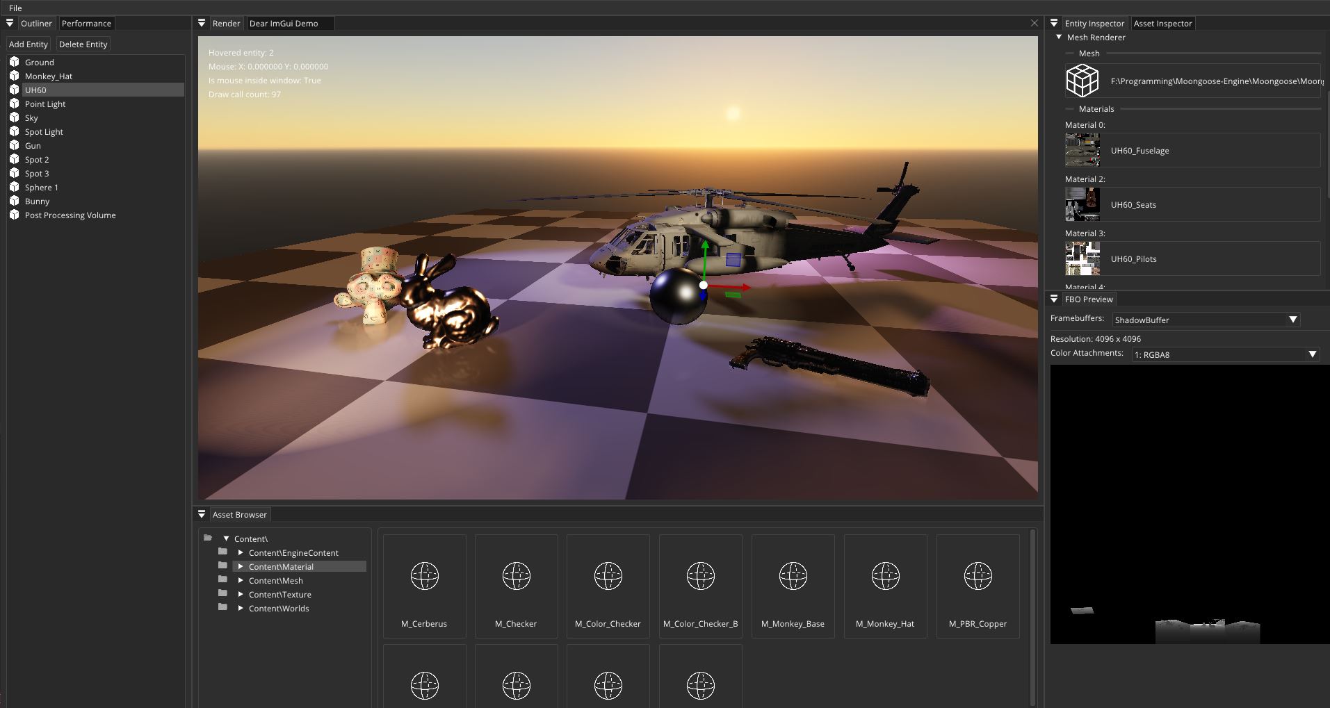Screen dimensions: 1330x708
Task: Click the folder icon beside Content\Worlds
Action: pos(222,607)
